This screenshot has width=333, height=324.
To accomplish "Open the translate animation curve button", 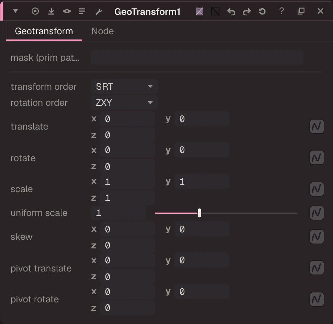I will (317, 127).
